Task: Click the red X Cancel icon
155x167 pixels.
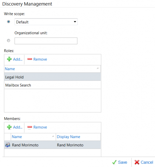Action: 137,162
